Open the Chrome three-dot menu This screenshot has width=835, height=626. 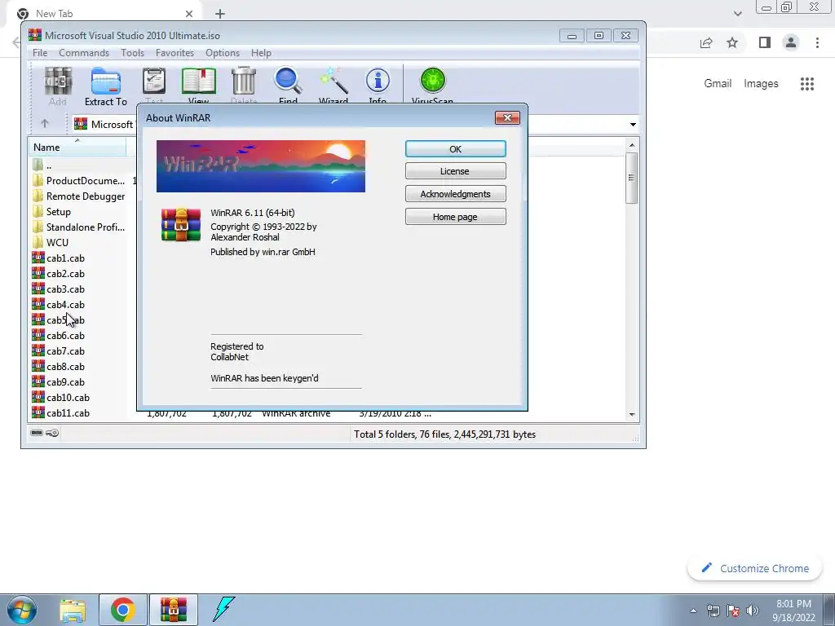[x=817, y=42]
